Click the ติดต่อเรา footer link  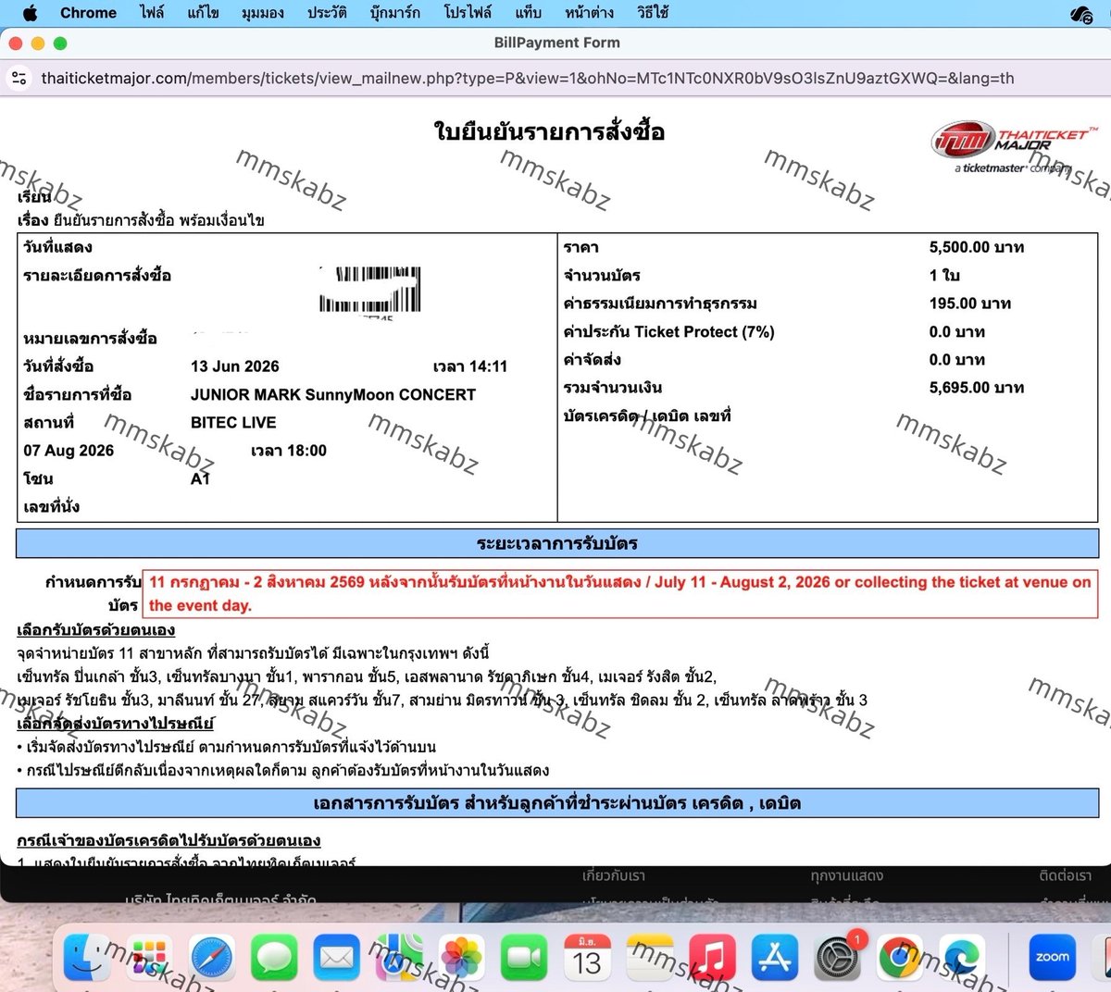[1066, 875]
